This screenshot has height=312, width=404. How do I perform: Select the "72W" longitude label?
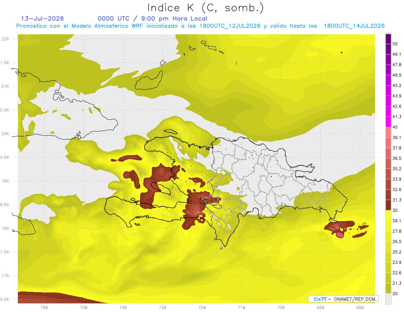point(202,308)
